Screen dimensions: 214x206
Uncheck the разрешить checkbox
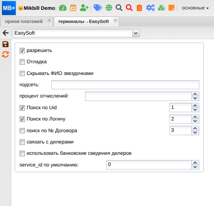pyautogui.click(x=22, y=50)
